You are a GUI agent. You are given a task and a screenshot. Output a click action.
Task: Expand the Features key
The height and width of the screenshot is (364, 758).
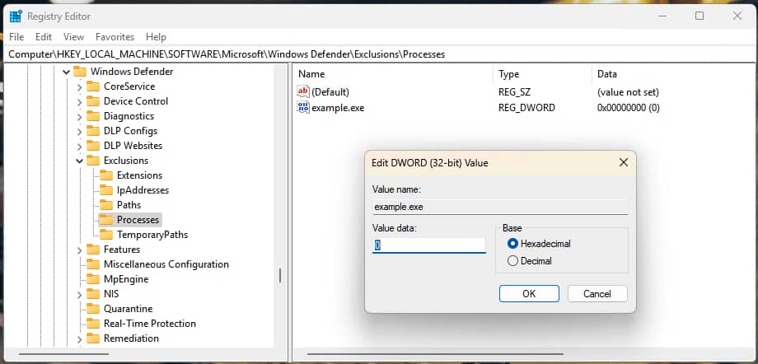point(80,250)
